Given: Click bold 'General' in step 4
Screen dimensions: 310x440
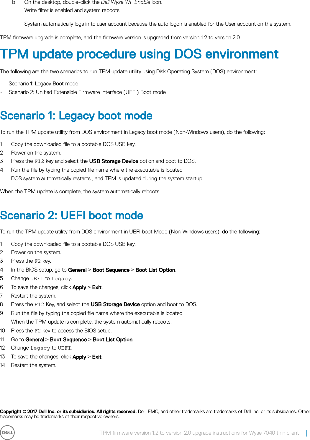Looking at the screenshot, I should (x=77, y=270).
